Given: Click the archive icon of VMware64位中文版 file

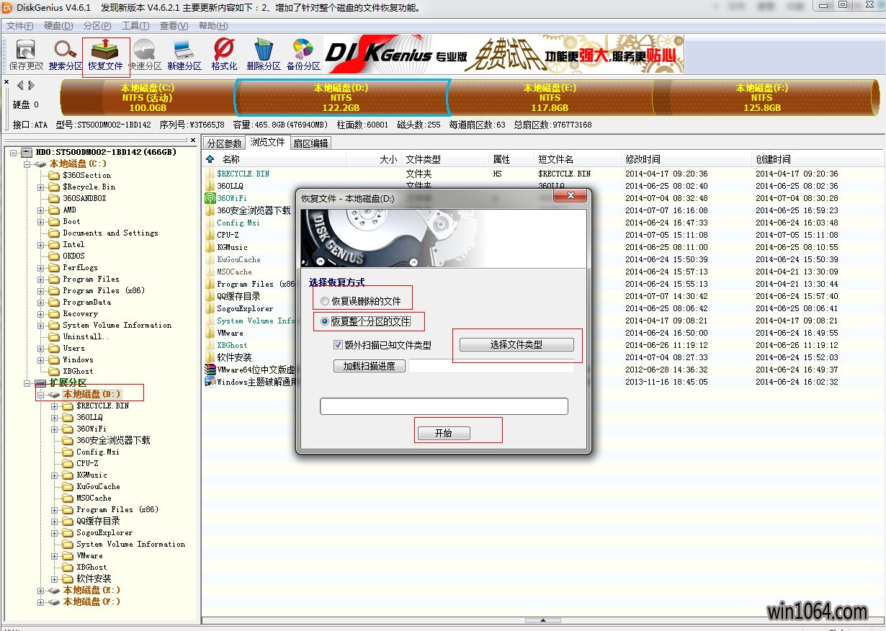Looking at the screenshot, I should 210,370.
